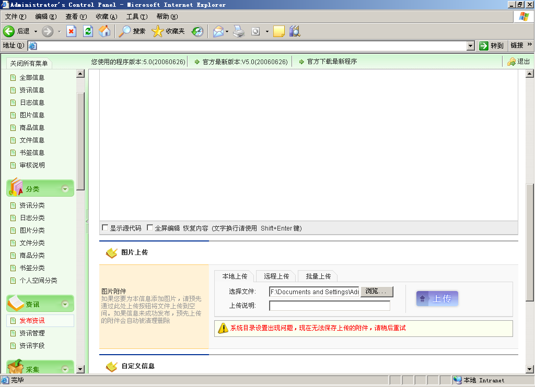Refresh the page with green arrows icon
The image size is (535, 387).
point(88,31)
